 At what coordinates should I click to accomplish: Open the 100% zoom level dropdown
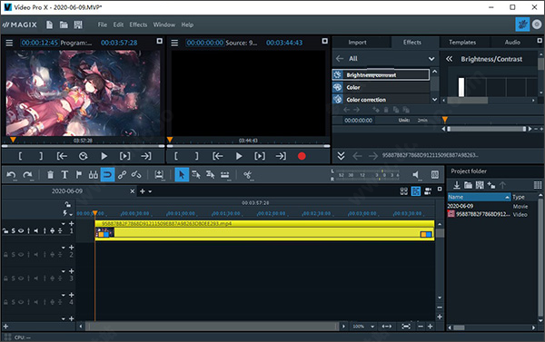(x=372, y=327)
